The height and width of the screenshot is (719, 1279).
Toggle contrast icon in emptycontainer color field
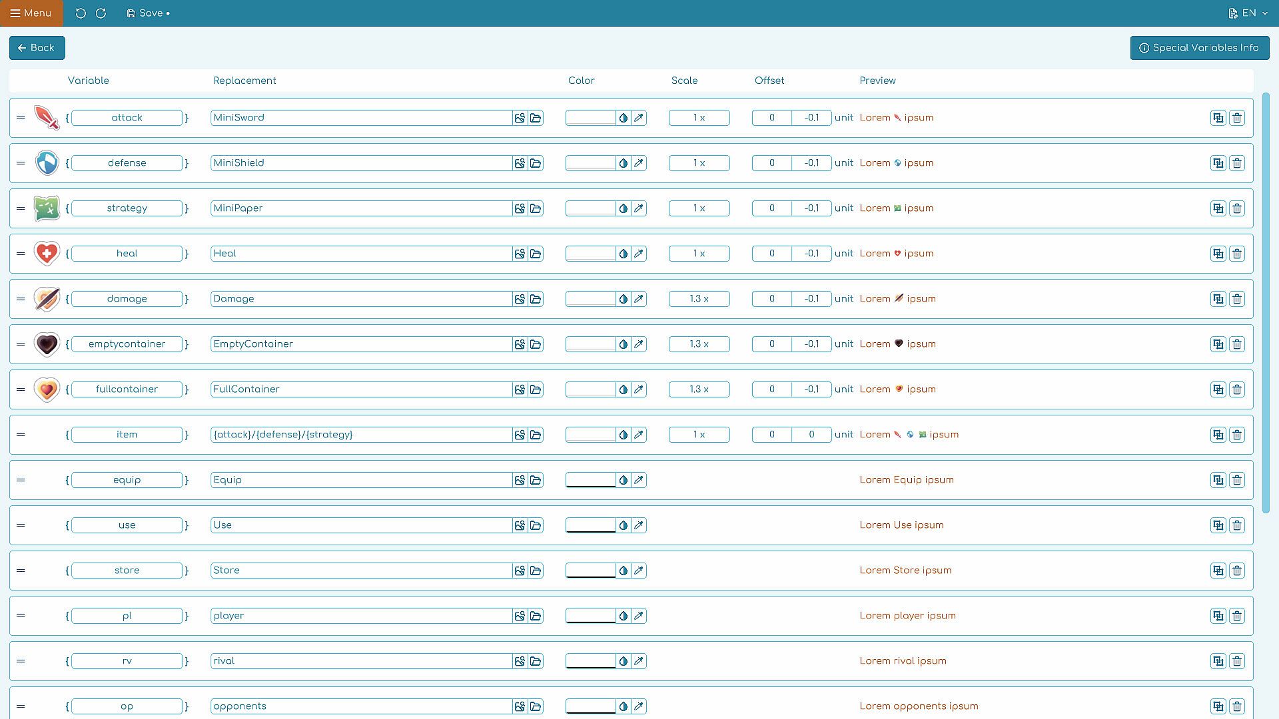[x=624, y=344]
